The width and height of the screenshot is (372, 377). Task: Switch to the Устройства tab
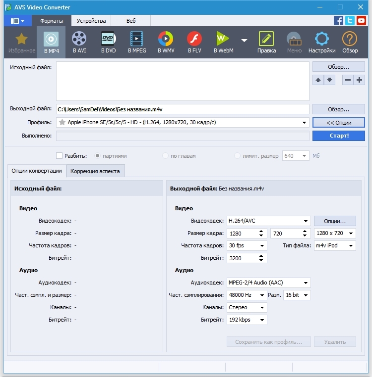click(x=91, y=21)
